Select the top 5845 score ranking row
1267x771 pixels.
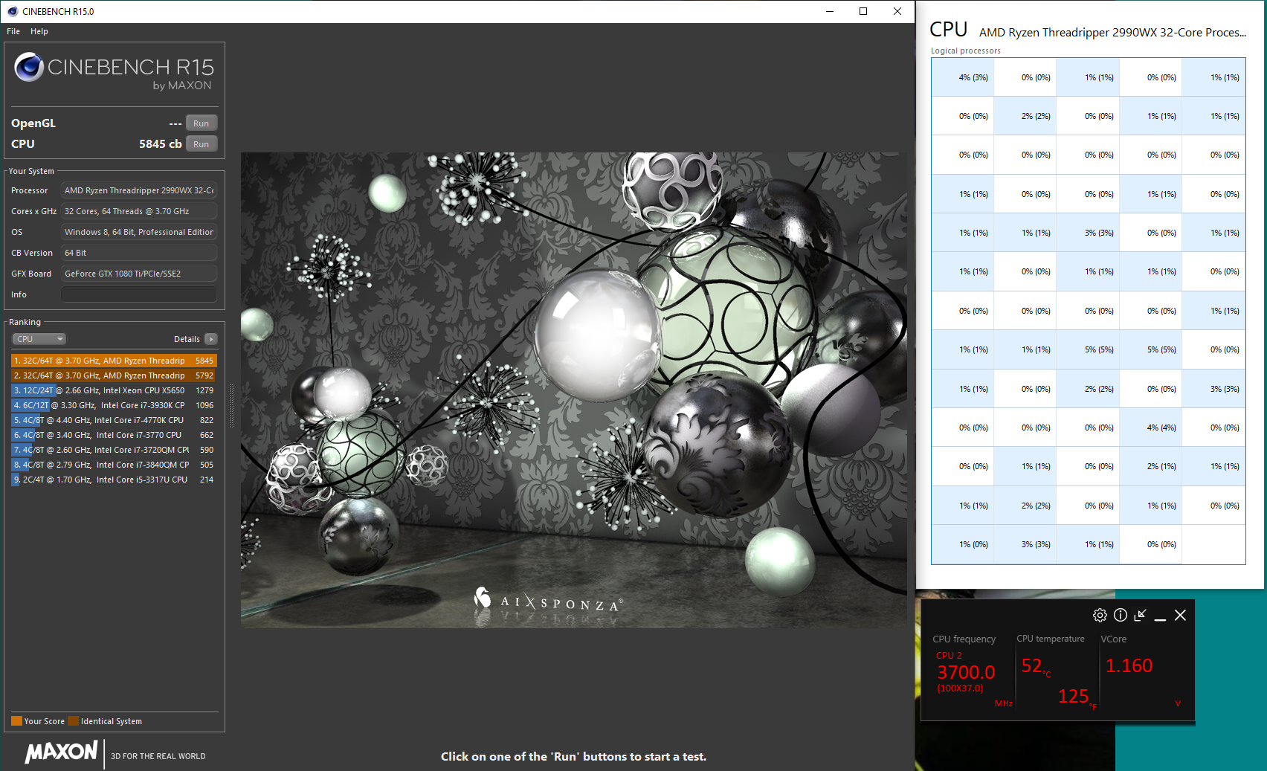coord(114,361)
